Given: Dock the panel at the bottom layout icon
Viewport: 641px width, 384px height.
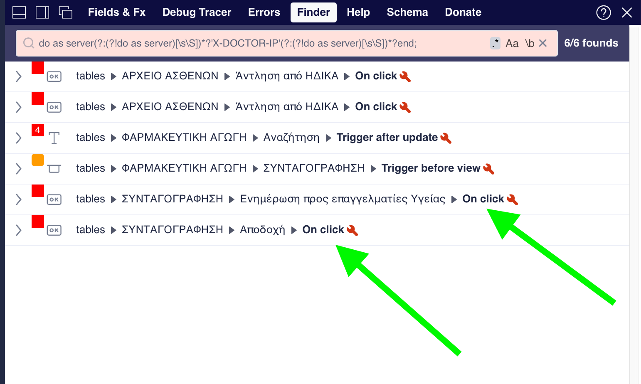Looking at the screenshot, I should coord(19,12).
